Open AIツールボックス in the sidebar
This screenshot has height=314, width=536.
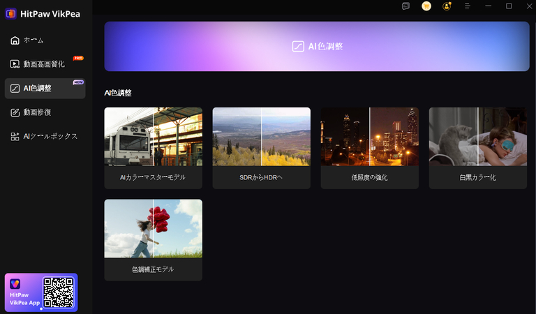(x=50, y=136)
